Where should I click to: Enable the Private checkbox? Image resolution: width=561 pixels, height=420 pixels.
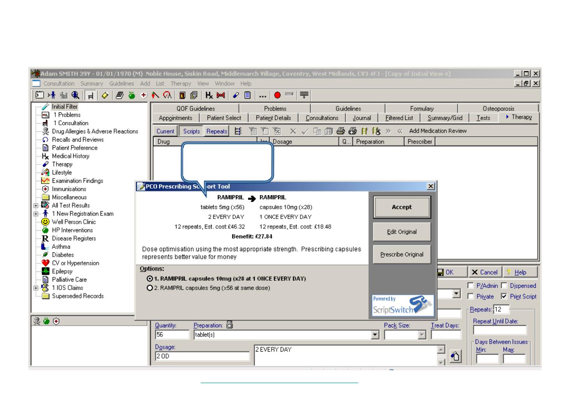[471, 297]
